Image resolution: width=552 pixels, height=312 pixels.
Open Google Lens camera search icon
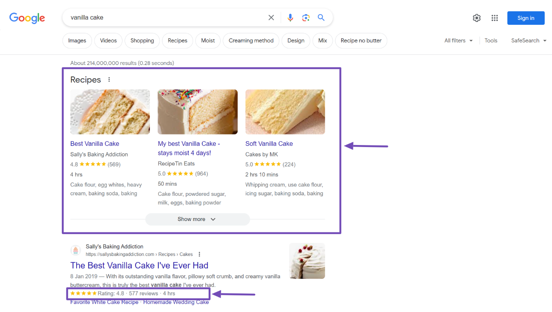pos(306,17)
